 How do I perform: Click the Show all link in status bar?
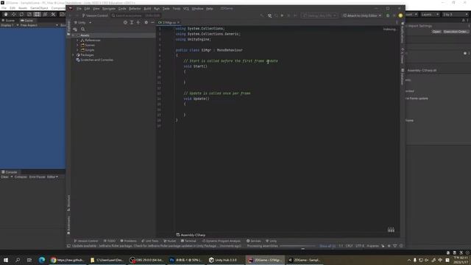pyautogui.click(x=327, y=246)
